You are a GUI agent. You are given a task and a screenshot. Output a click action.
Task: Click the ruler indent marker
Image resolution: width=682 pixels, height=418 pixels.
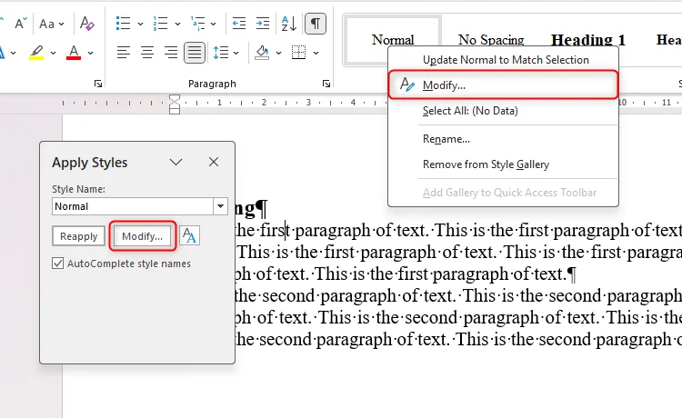click(x=175, y=104)
